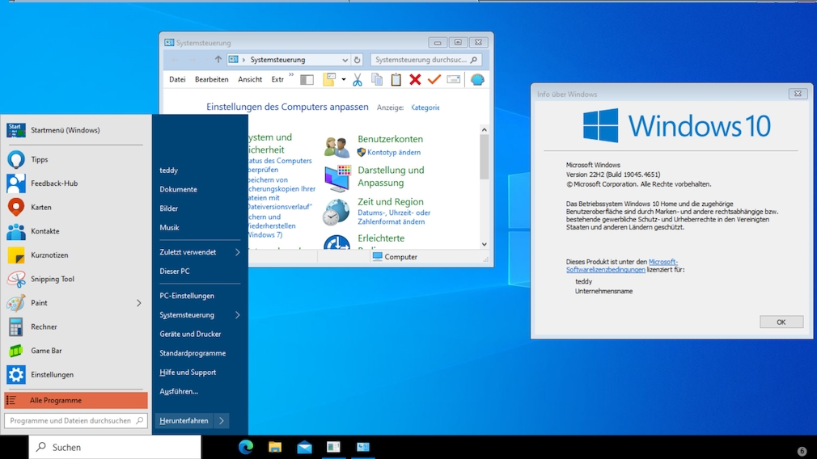The image size is (817, 459).
Task: Open the shutdown options arrow next to Herunterfahren
Action: (222, 420)
